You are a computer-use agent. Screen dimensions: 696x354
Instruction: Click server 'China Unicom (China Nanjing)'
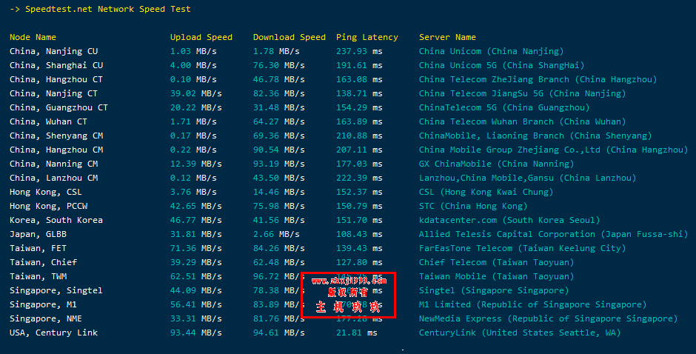[492, 52]
